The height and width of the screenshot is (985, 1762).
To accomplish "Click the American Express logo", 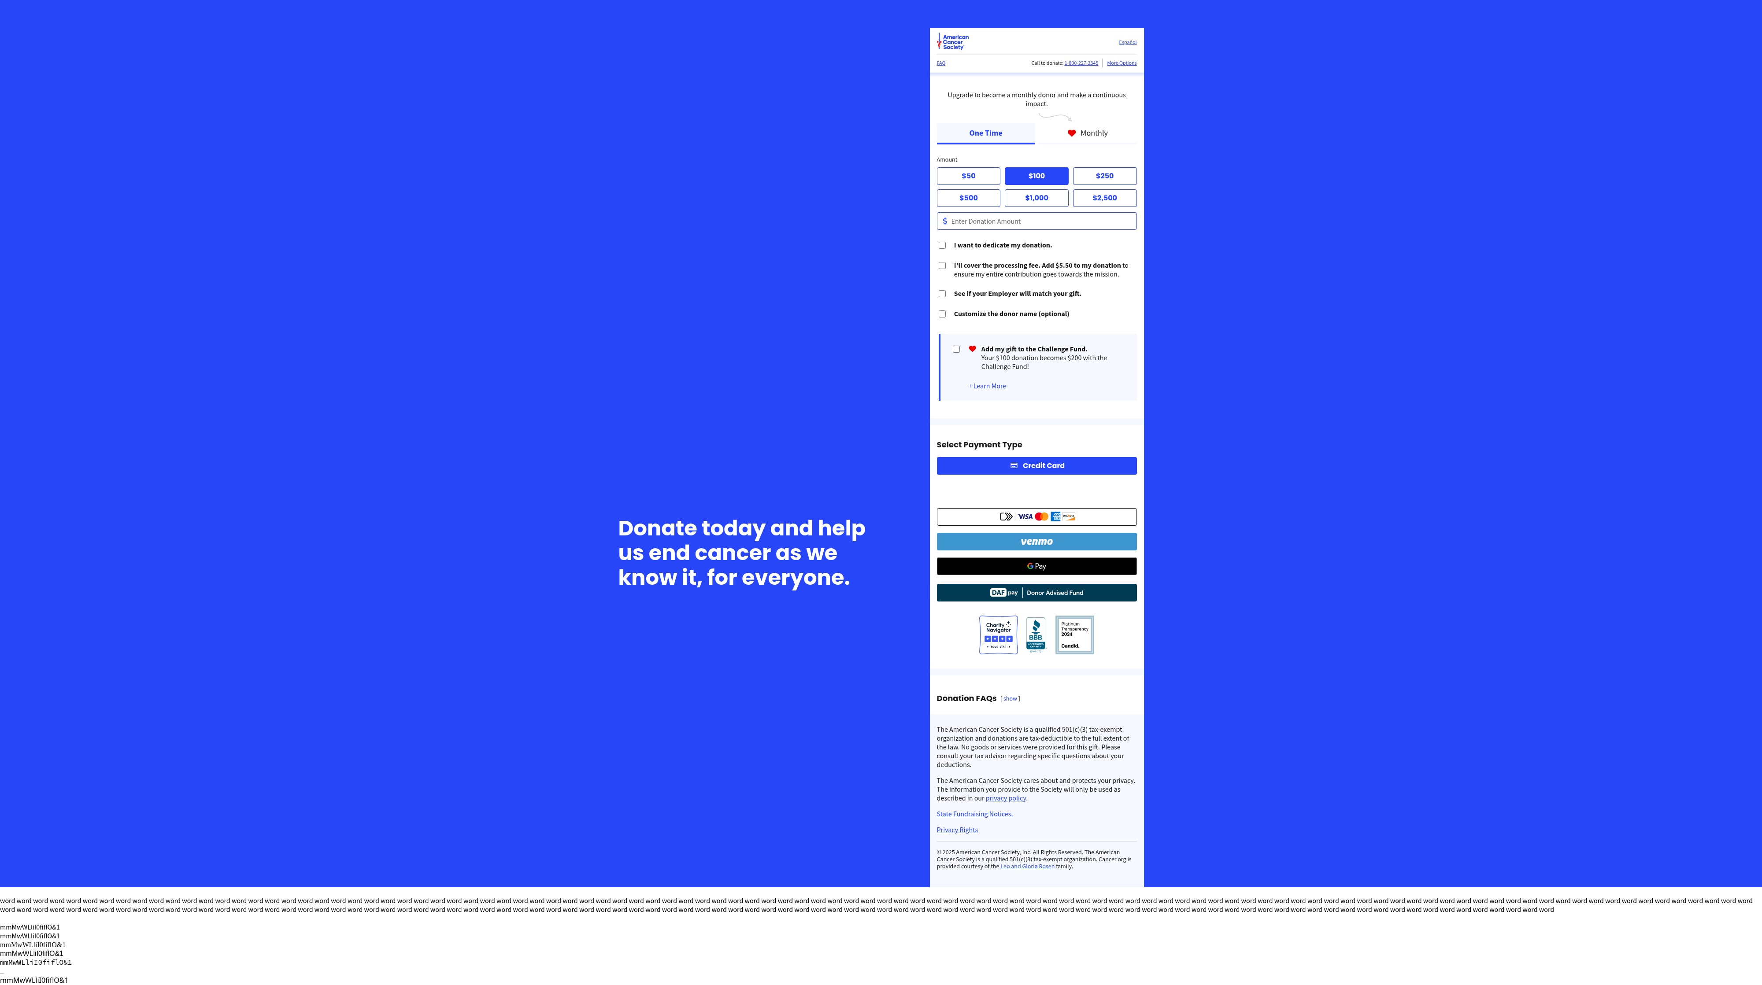I will (x=1055, y=517).
